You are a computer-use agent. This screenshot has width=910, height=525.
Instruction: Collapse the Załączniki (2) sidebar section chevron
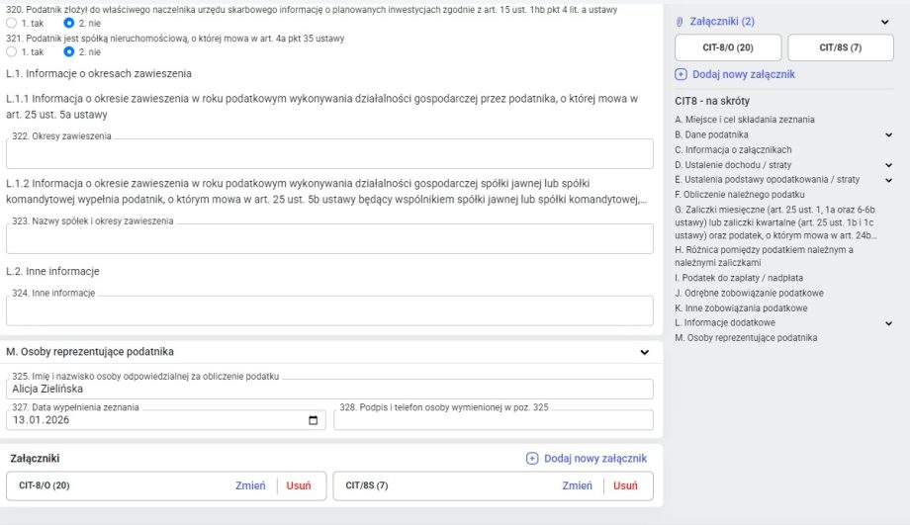click(x=884, y=22)
